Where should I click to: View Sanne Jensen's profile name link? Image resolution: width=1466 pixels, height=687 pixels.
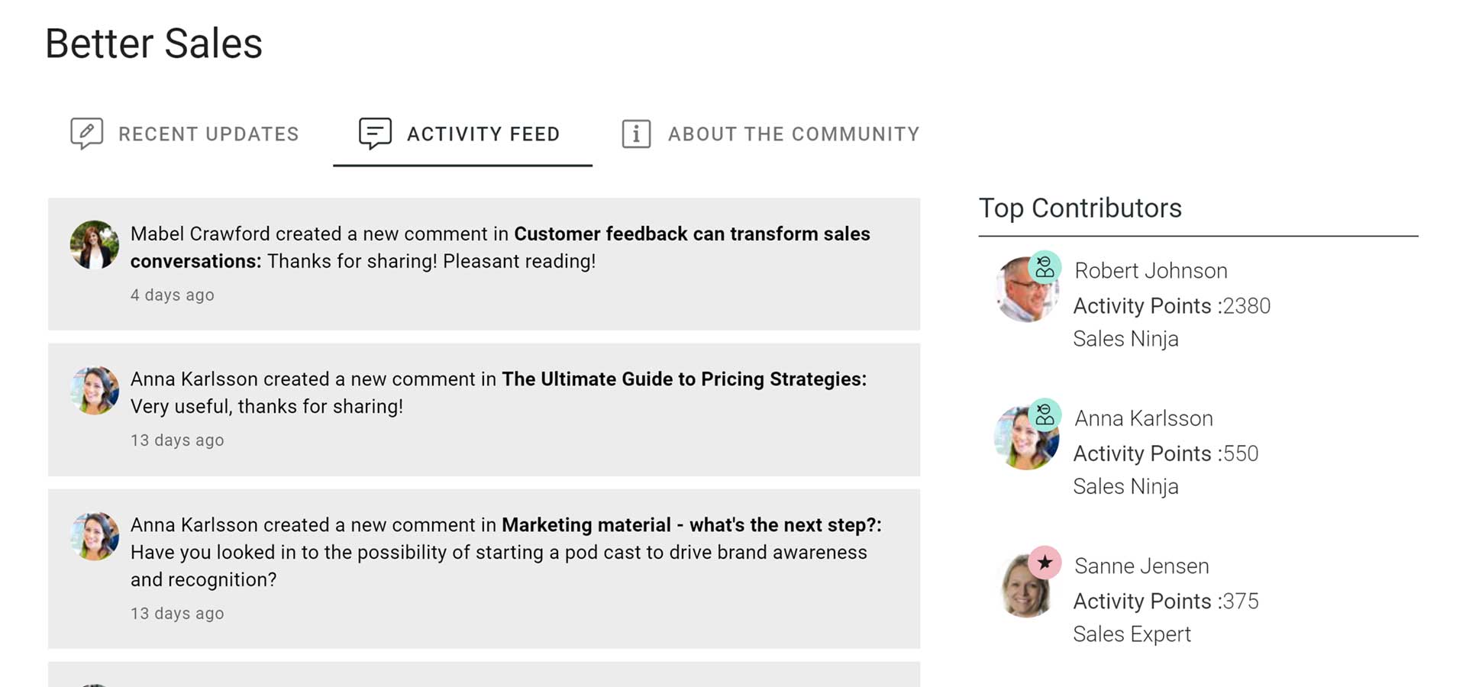pyautogui.click(x=1141, y=566)
